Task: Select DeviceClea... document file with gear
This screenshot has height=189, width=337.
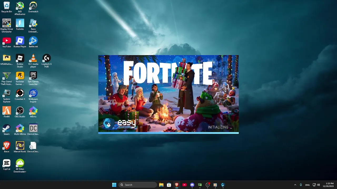Action: [x=33, y=147]
